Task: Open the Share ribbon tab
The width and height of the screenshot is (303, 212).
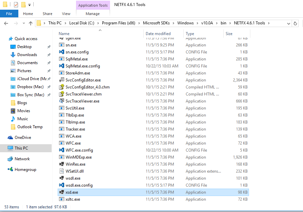Action: (x=48, y=14)
